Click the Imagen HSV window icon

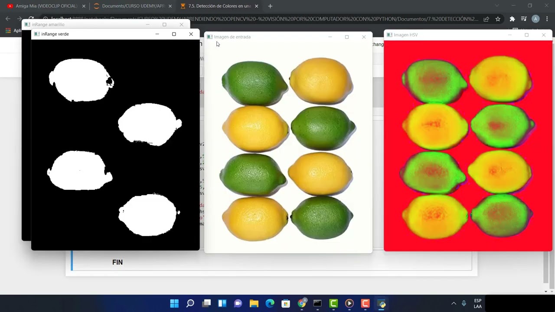[x=389, y=35]
